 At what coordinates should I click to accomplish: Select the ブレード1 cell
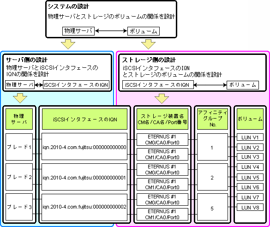tap(19, 147)
